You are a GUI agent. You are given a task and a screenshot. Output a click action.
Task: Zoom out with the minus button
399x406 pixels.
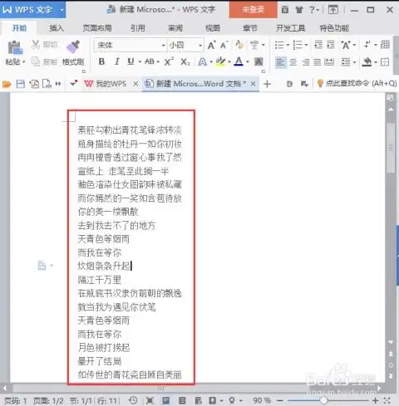tap(280, 400)
